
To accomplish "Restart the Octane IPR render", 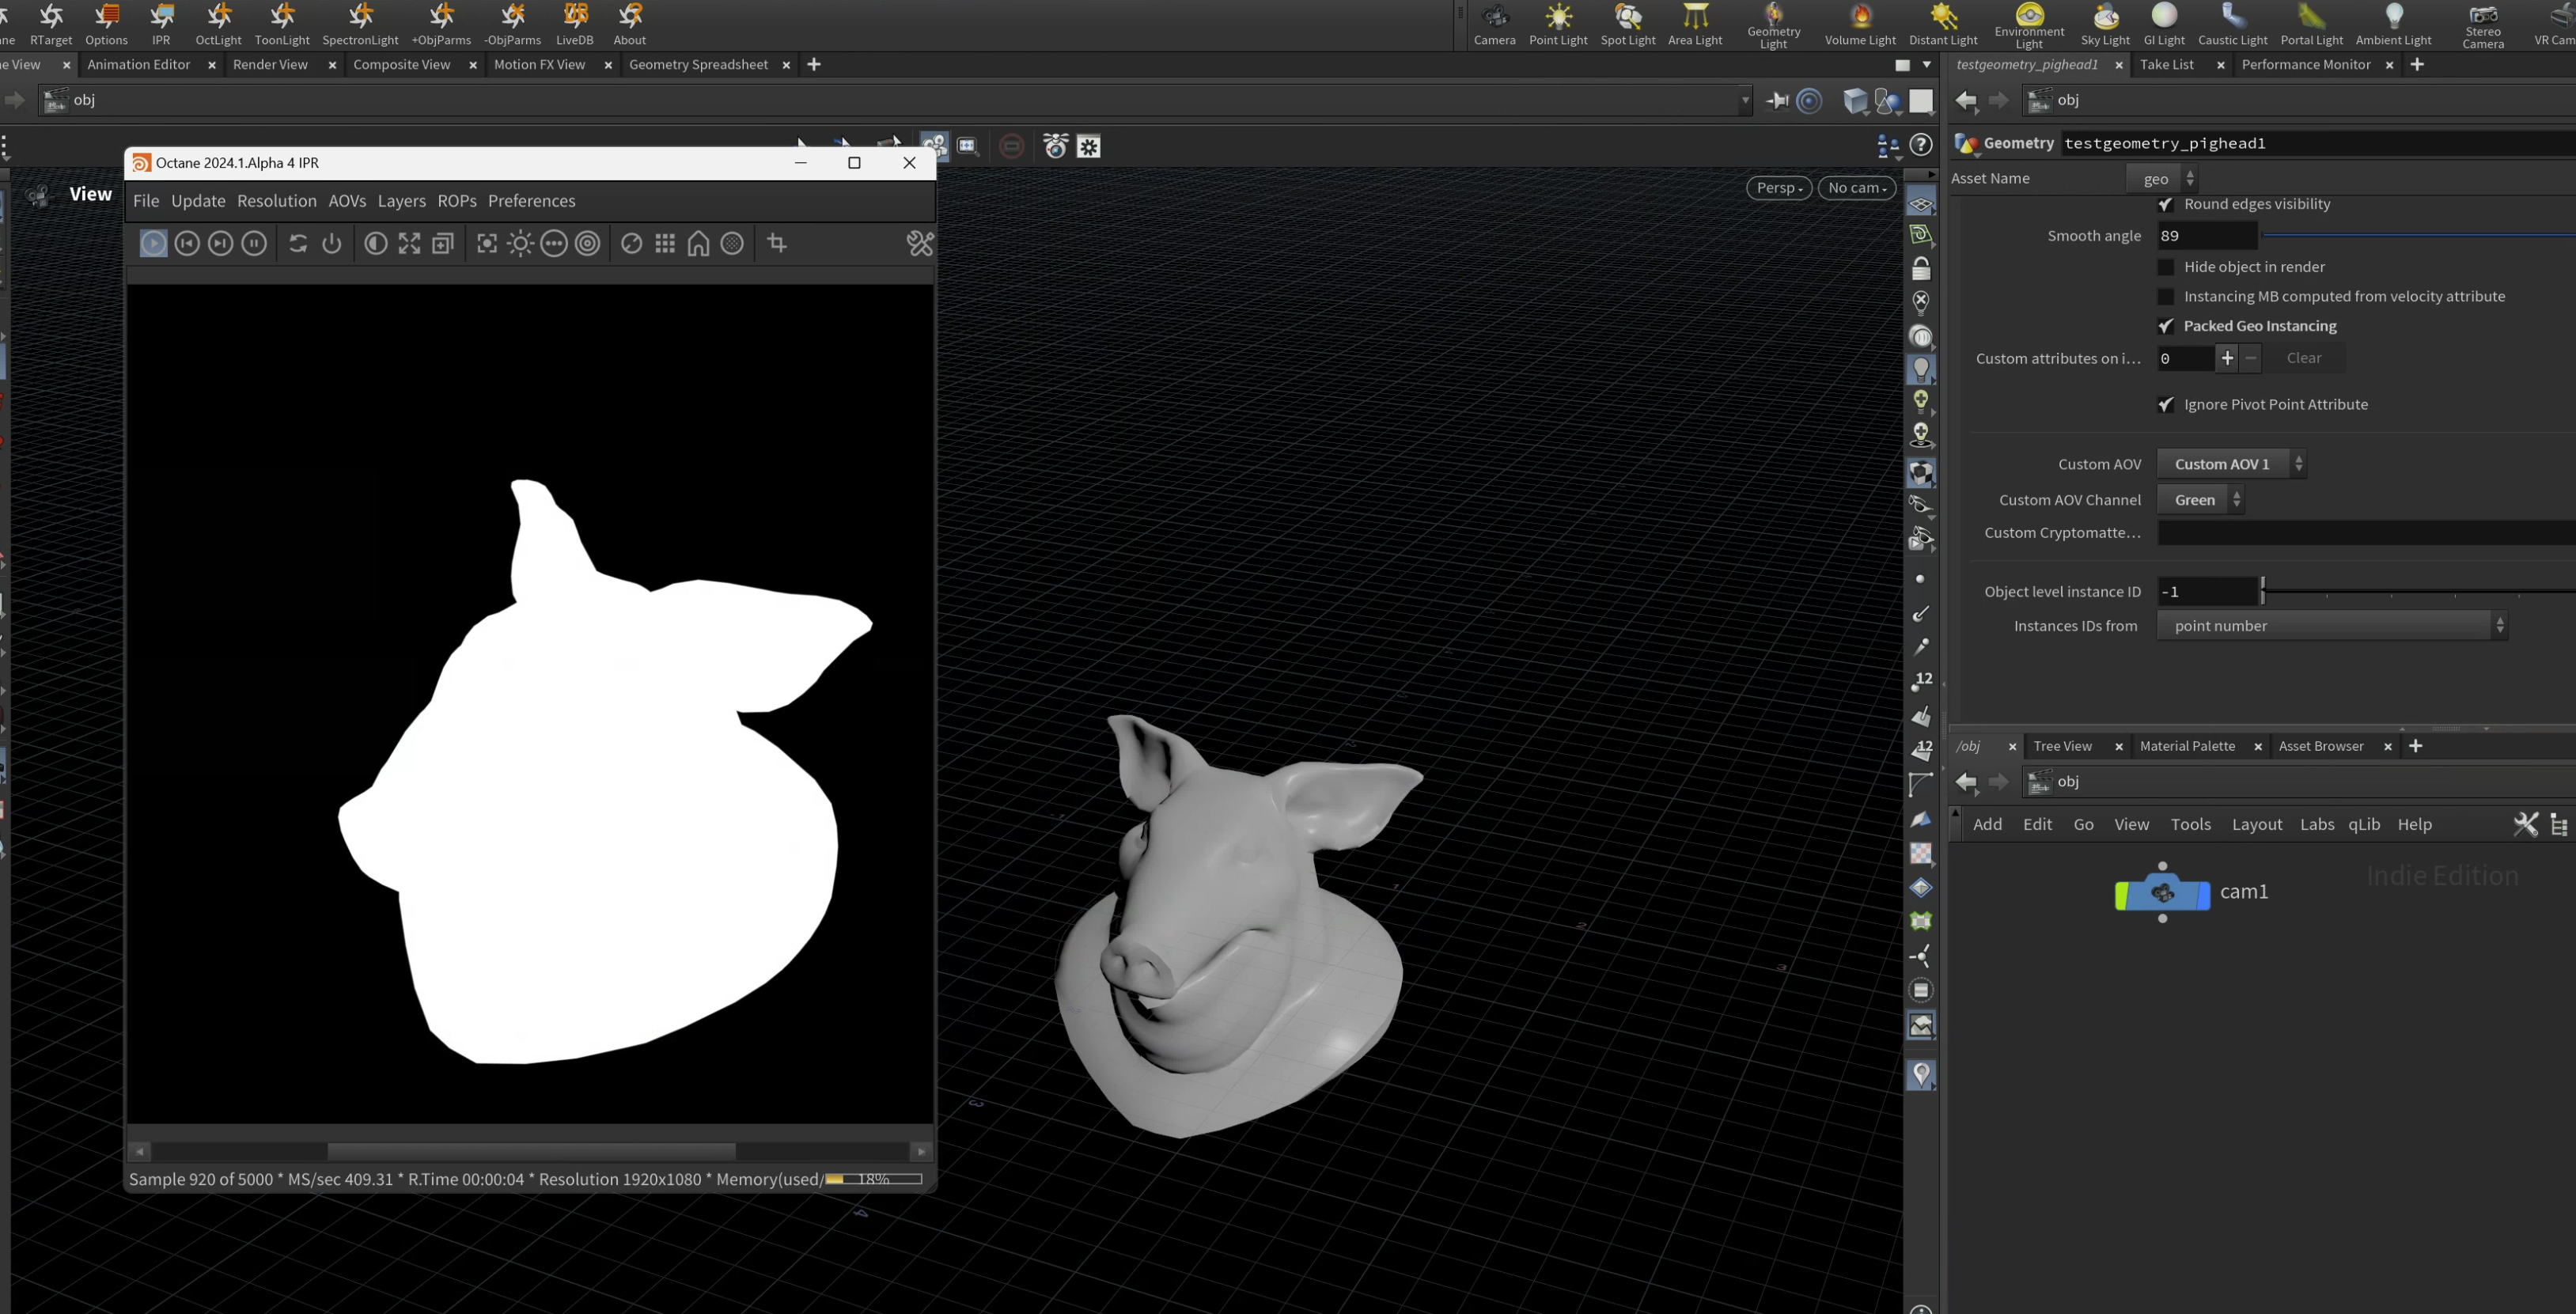I will click(298, 243).
